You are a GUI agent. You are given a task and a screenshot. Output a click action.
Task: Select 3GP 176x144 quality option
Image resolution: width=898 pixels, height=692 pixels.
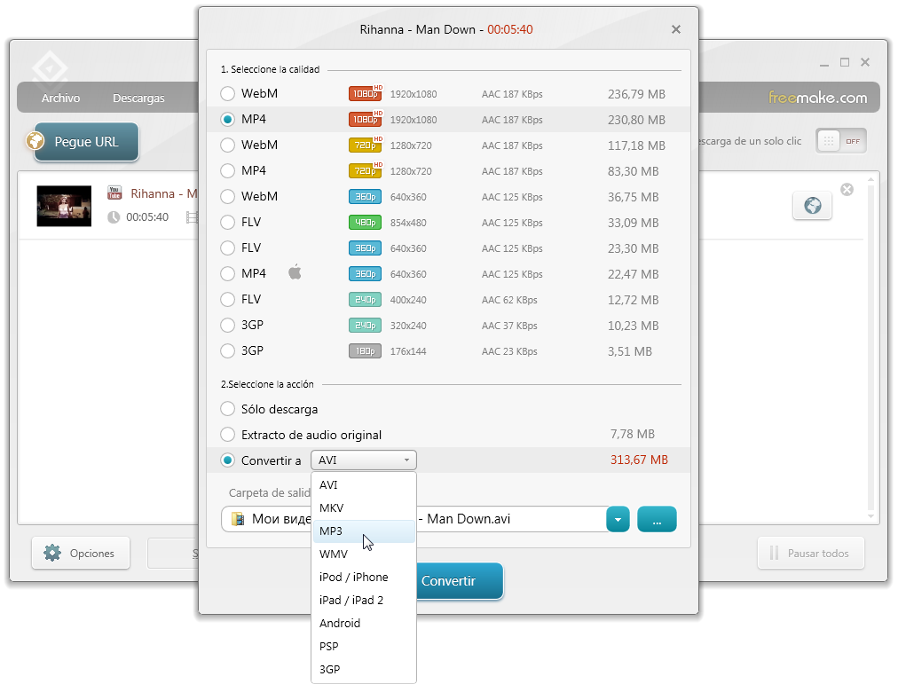coord(227,350)
